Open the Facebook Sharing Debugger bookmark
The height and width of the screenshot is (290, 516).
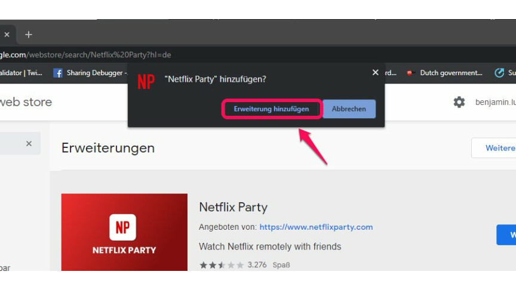click(x=90, y=73)
